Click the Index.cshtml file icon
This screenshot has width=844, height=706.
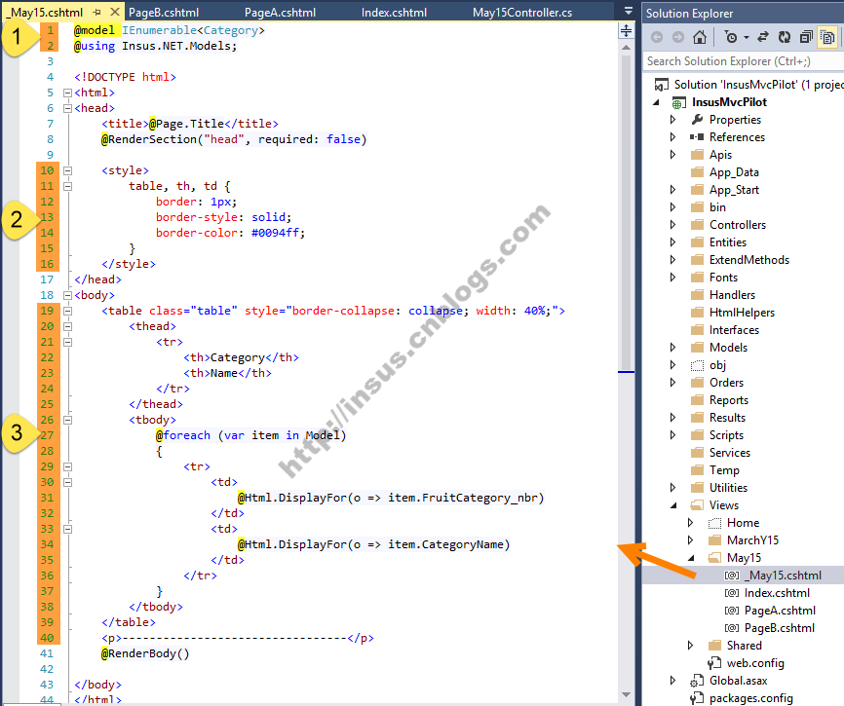coord(732,593)
